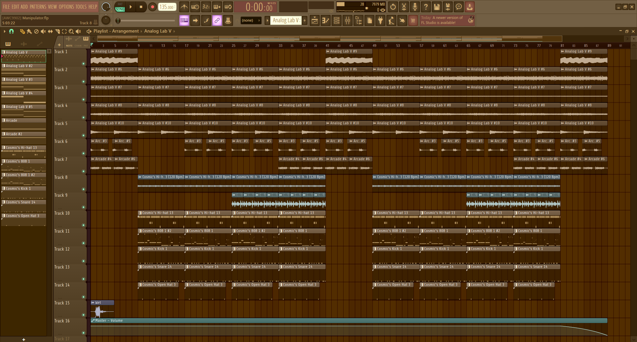This screenshot has width=637, height=342.
Task: Open the (none) snap selector dropdown
Action: pyautogui.click(x=251, y=21)
